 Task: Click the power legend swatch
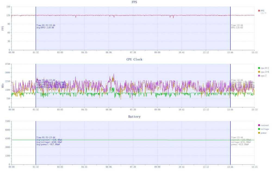point(259,133)
